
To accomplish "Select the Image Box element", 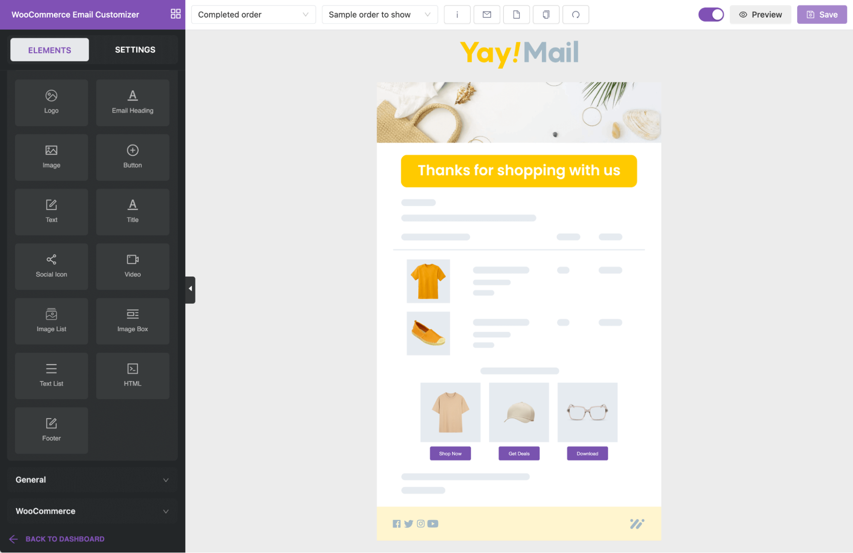I will tap(132, 320).
